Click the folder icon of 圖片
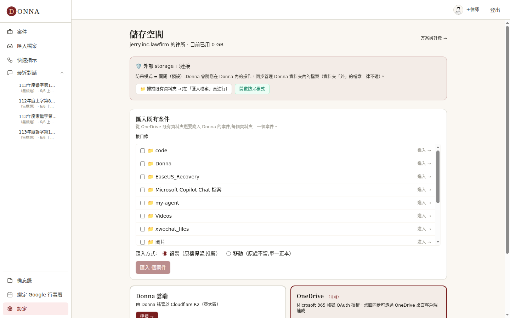510x318 pixels. 151,242
